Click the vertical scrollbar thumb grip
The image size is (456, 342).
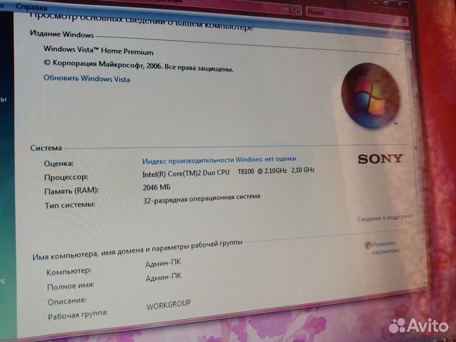coord(416,148)
